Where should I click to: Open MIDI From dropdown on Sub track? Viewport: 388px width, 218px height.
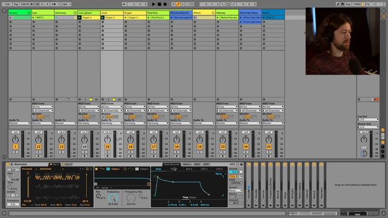[x=42, y=107]
